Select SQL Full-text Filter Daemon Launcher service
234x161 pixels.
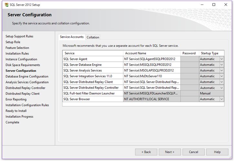[93, 93]
